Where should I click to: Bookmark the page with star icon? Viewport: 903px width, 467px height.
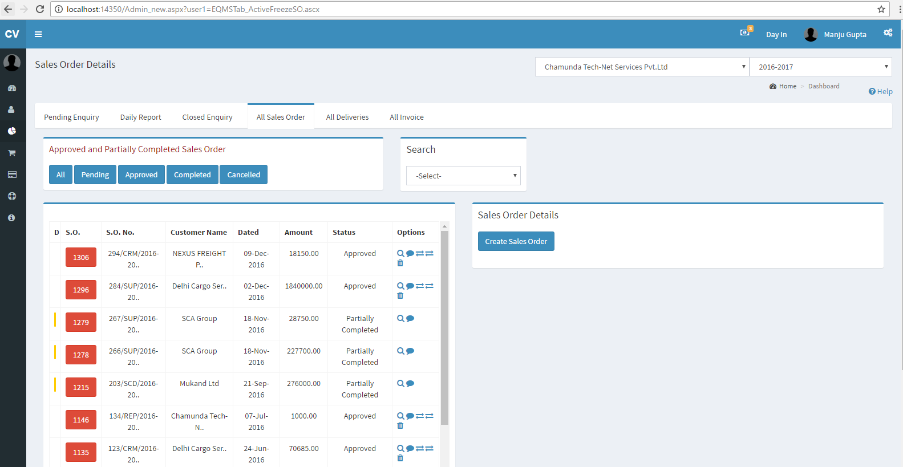pos(881,9)
